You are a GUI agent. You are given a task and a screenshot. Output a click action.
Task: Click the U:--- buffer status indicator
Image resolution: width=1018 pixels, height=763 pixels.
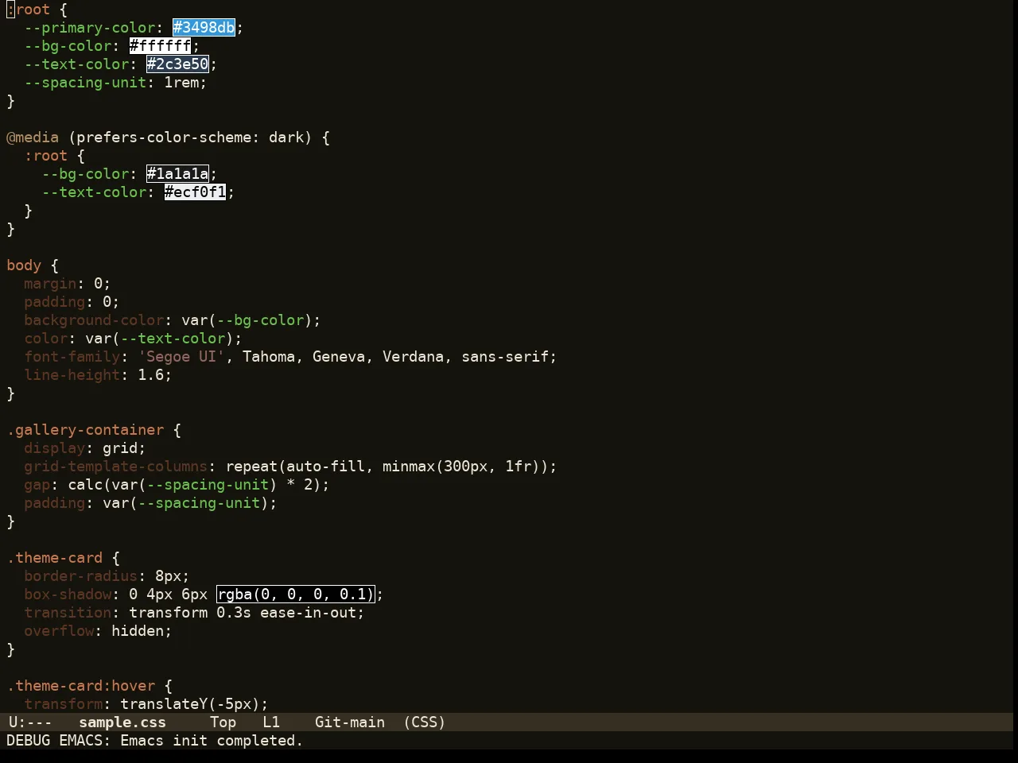point(30,722)
